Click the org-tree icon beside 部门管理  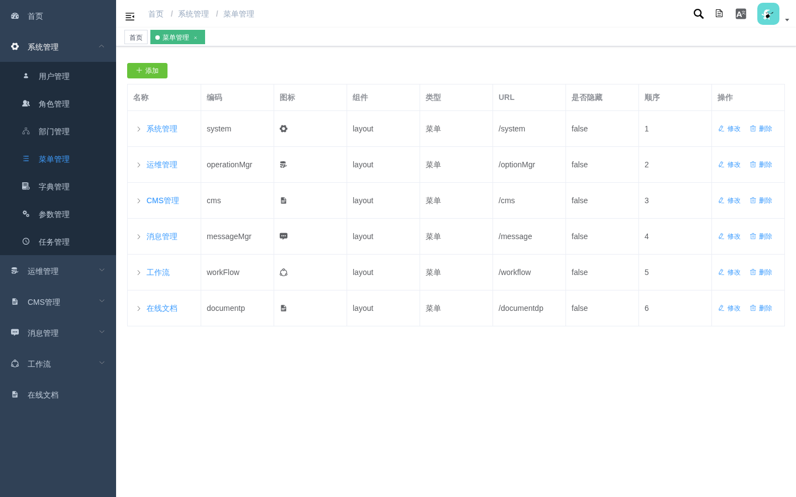pyautogui.click(x=26, y=131)
